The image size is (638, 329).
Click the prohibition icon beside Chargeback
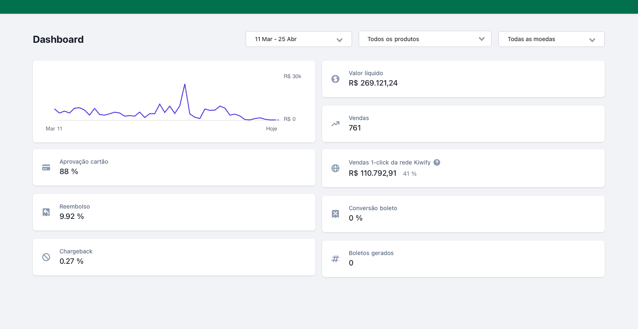[46, 257]
